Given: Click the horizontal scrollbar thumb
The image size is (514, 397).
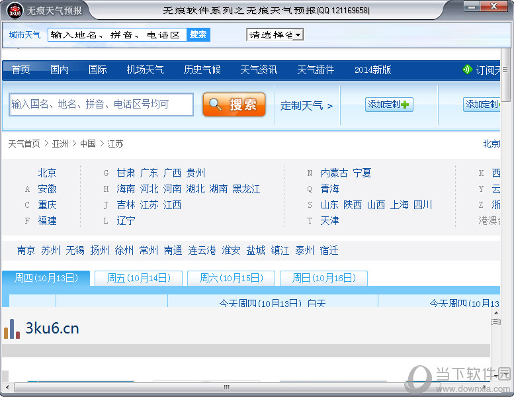Looking at the screenshot, I should click(x=227, y=387).
